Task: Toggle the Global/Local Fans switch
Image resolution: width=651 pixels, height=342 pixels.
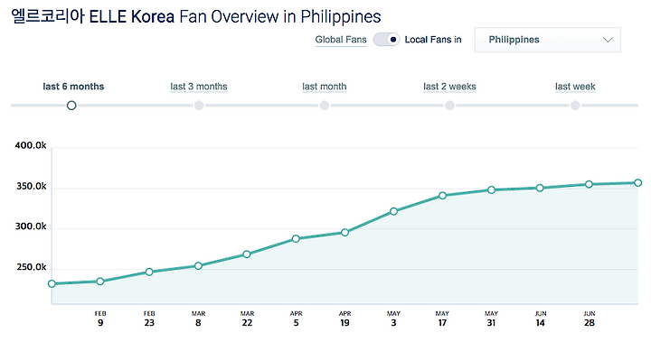Action: (x=386, y=40)
